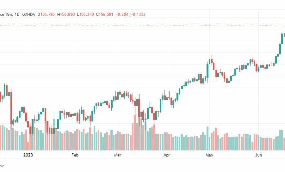
Task: Click the last tall green candle near chart top
Action: point(282,38)
